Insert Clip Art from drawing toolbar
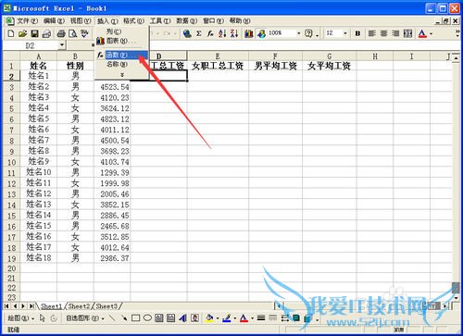463x336 pixels. (x=194, y=317)
